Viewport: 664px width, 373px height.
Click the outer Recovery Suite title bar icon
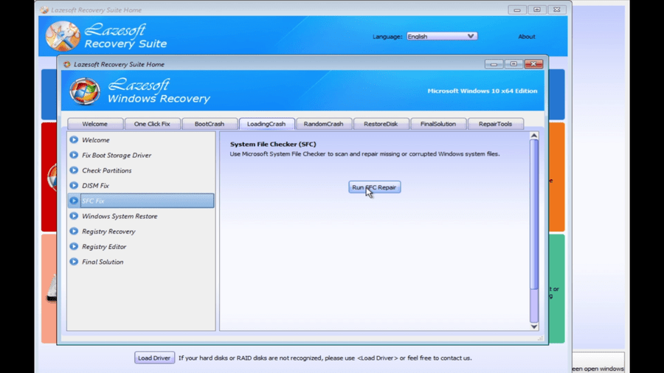[44, 10]
